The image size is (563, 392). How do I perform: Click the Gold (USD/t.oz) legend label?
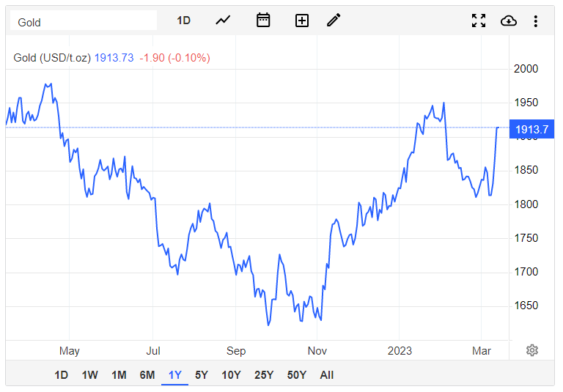(x=52, y=58)
